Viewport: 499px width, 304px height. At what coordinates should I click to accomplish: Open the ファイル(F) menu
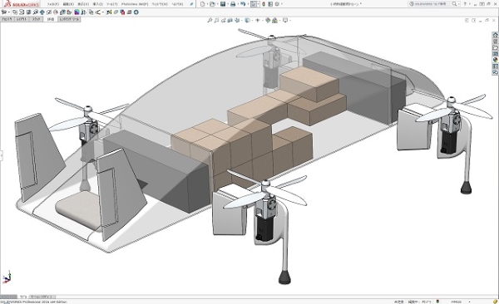pos(53,4)
